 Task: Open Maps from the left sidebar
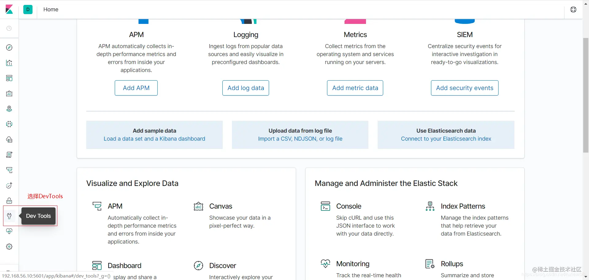9,109
